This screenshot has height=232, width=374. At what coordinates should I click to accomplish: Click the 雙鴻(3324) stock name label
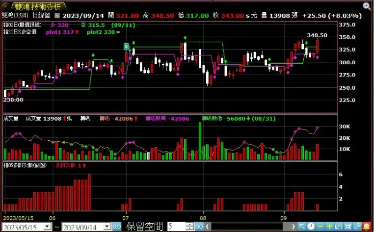[x=15, y=16]
